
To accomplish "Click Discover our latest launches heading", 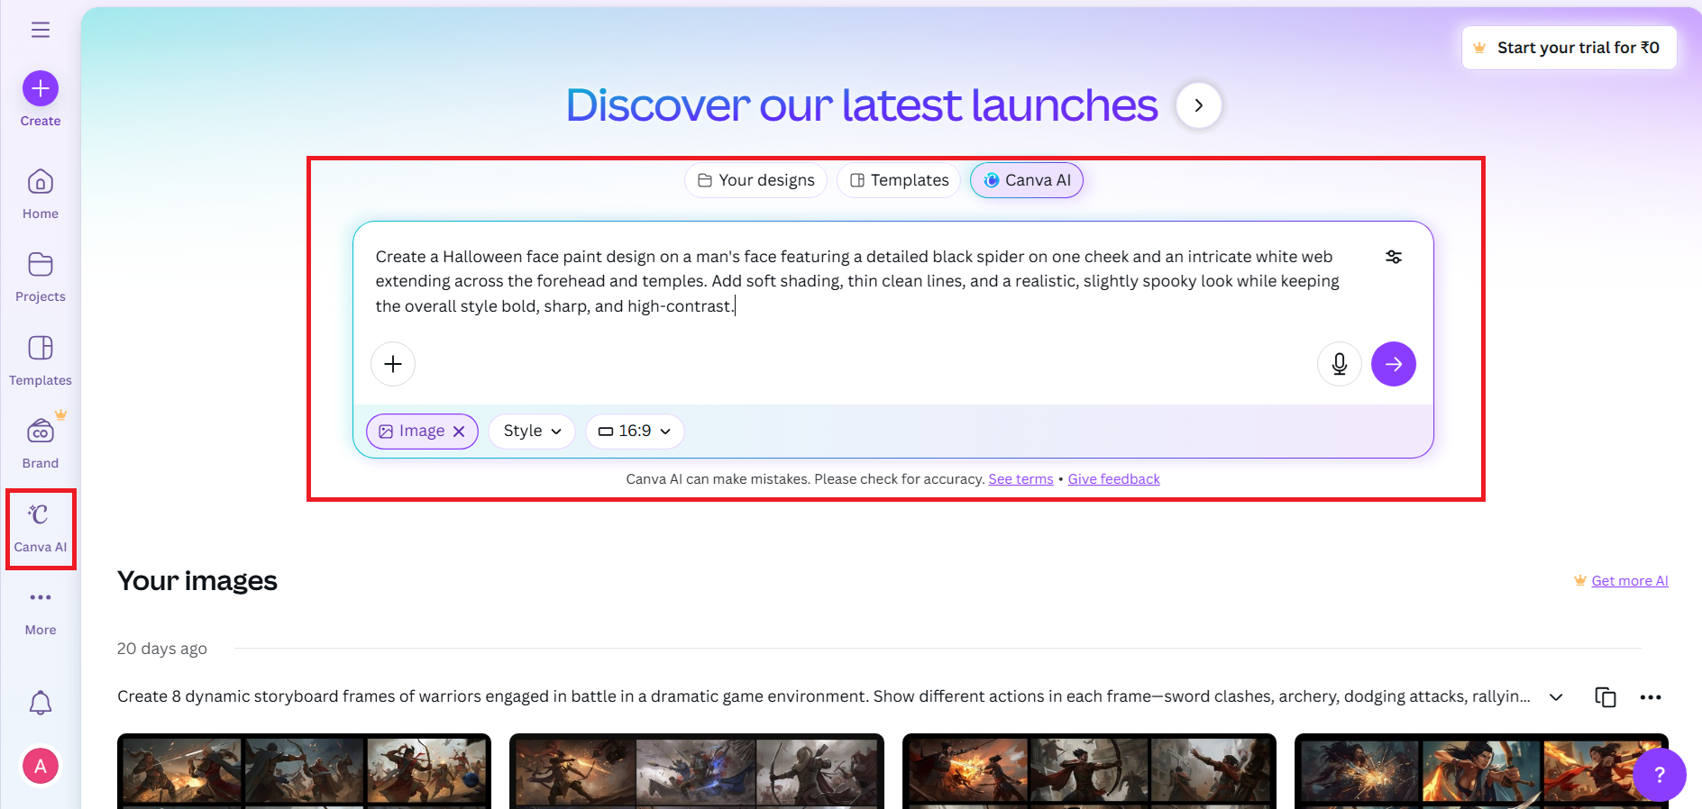I will tap(862, 105).
